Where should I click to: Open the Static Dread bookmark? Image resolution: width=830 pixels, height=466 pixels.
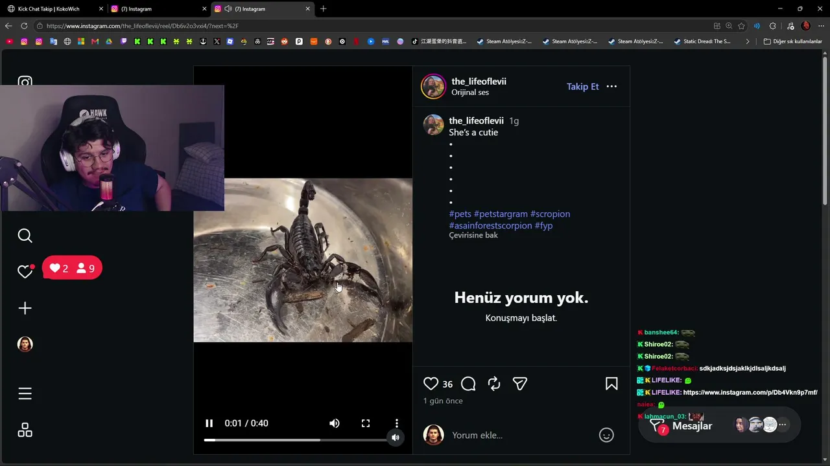click(x=702, y=41)
